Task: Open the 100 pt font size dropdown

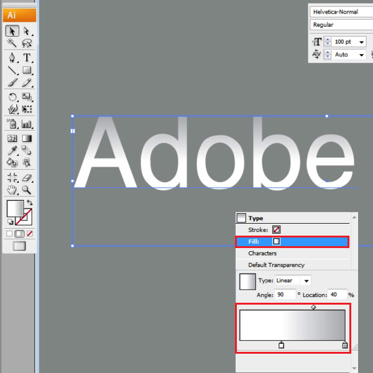Action: [361, 42]
